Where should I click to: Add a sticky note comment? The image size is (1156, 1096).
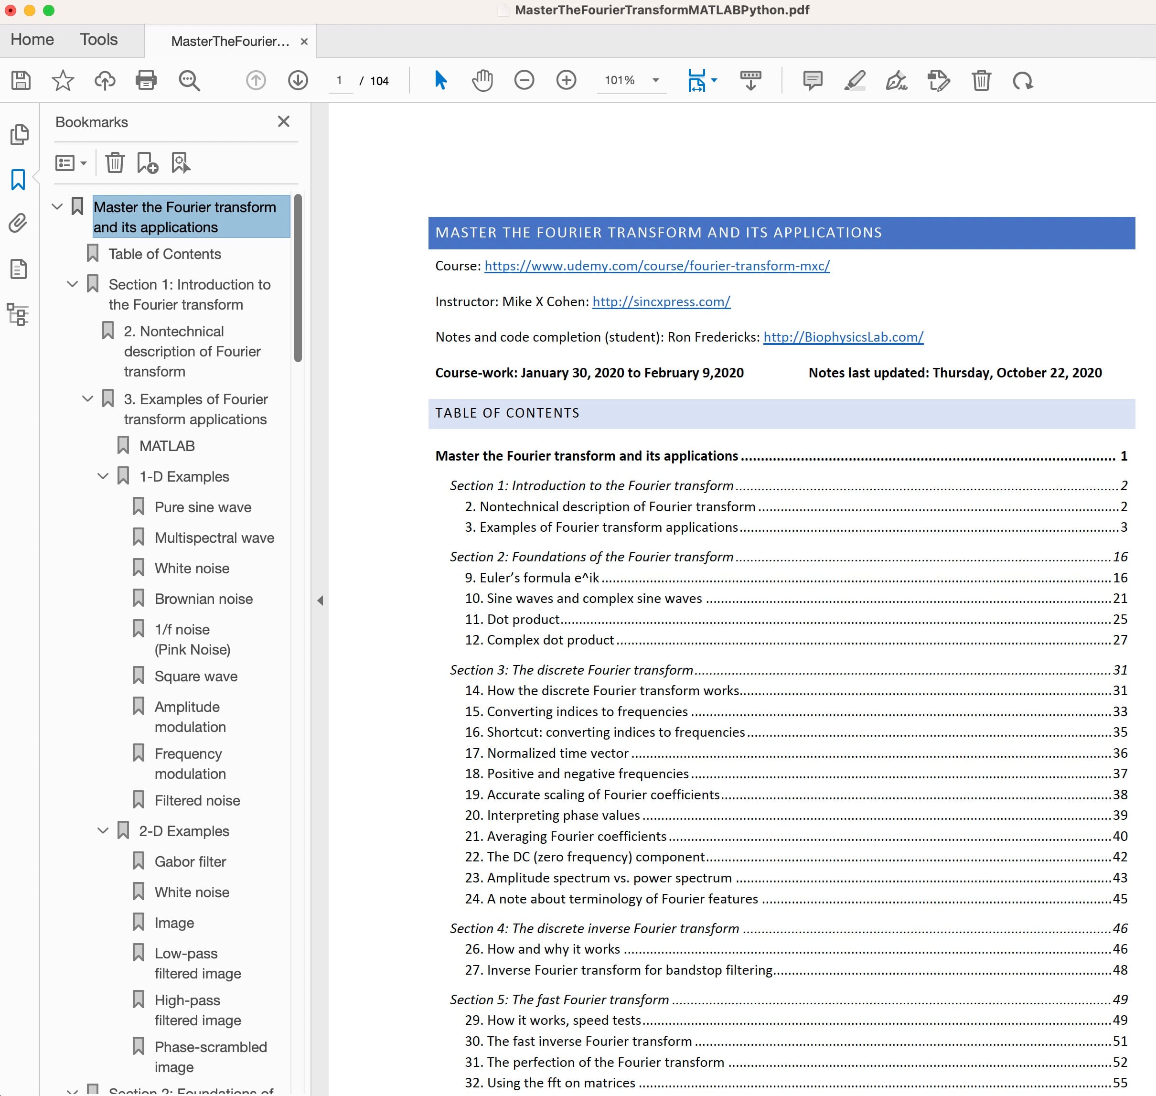click(x=812, y=80)
